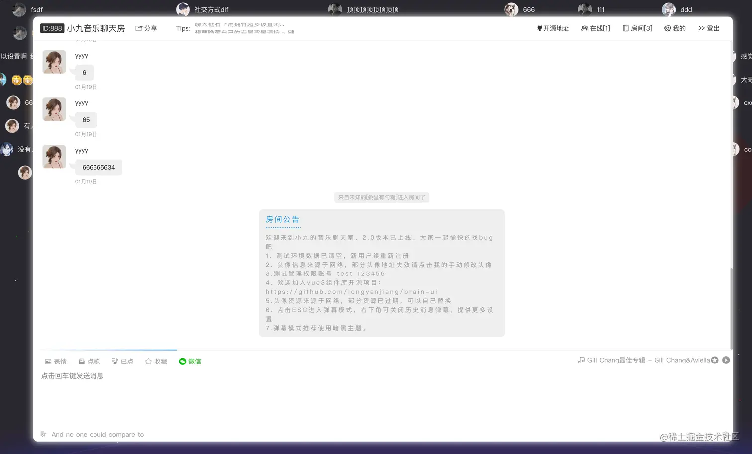Open the 房间[3] room list

637,28
